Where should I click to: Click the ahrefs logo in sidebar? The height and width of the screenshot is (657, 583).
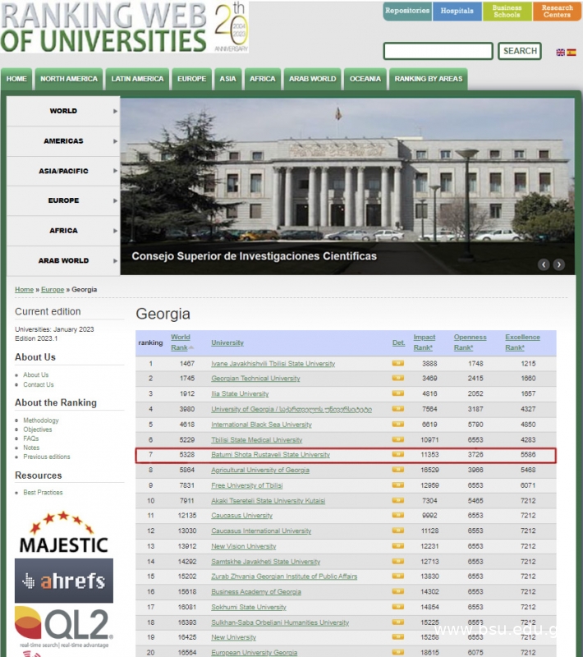tap(63, 581)
